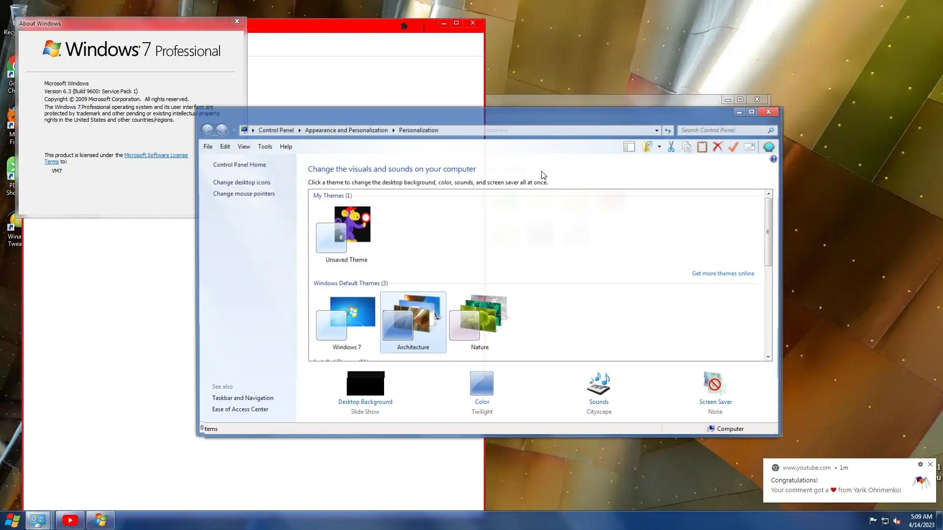Screen dimensions: 943x530
Task: Open the Color Twilight swatch
Action: pos(482,383)
